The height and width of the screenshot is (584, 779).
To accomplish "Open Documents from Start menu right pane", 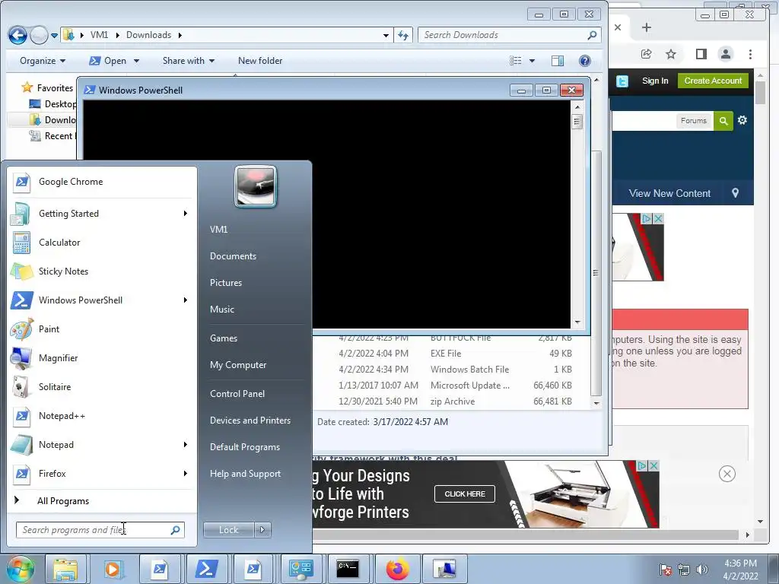I will click(233, 256).
